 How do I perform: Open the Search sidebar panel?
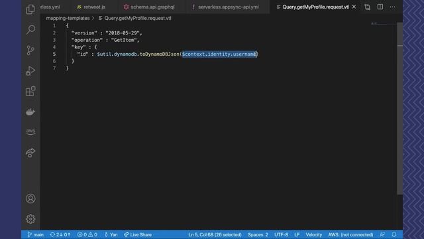(30, 29)
